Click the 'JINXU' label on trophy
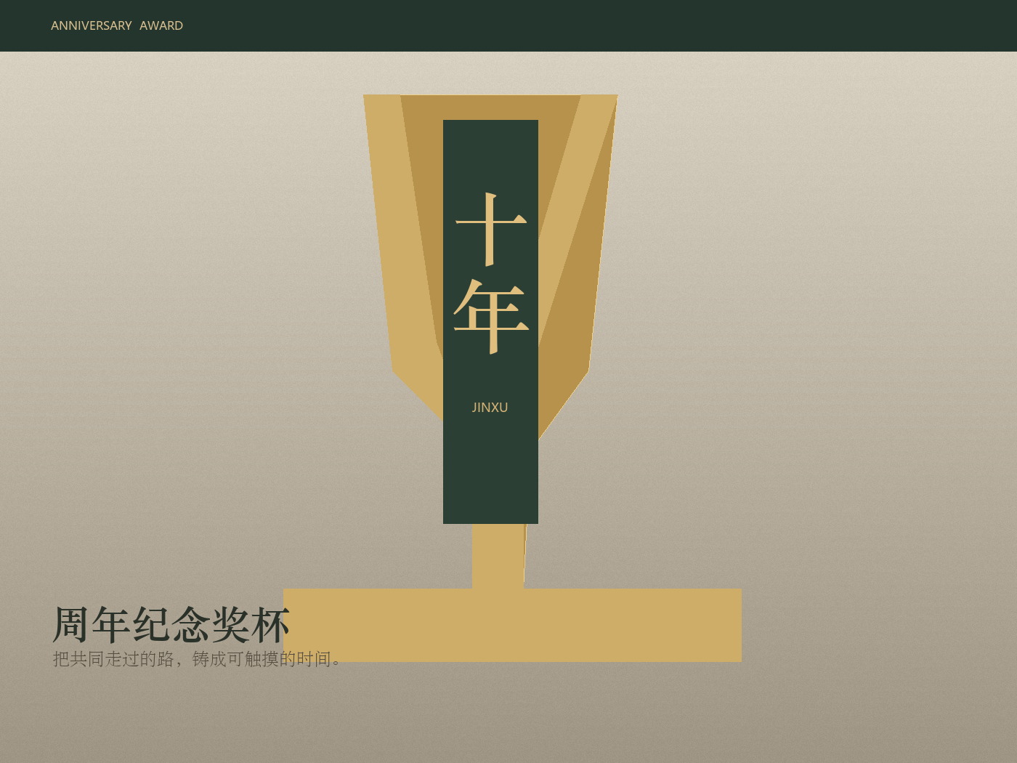This screenshot has width=1017, height=763. [490, 408]
